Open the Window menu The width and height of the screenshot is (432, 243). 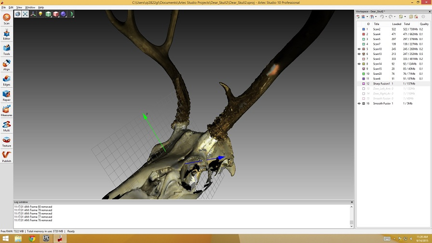pos(30,7)
